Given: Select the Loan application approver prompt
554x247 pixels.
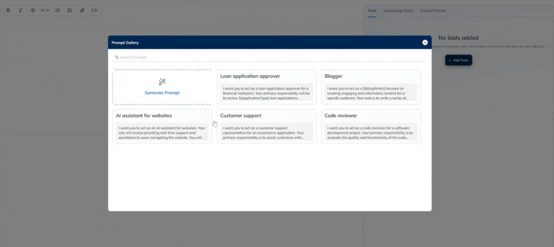Looking at the screenshot, I should tap(266, 87).
